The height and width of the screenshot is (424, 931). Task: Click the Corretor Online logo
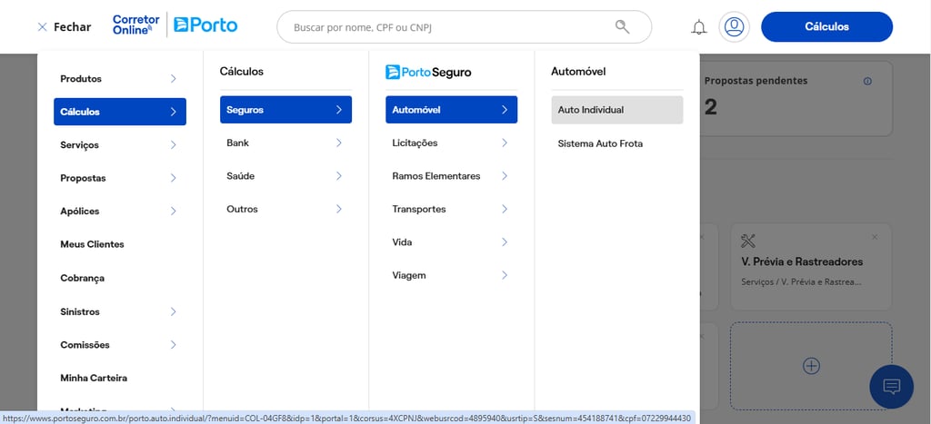(x=136, y=25)
